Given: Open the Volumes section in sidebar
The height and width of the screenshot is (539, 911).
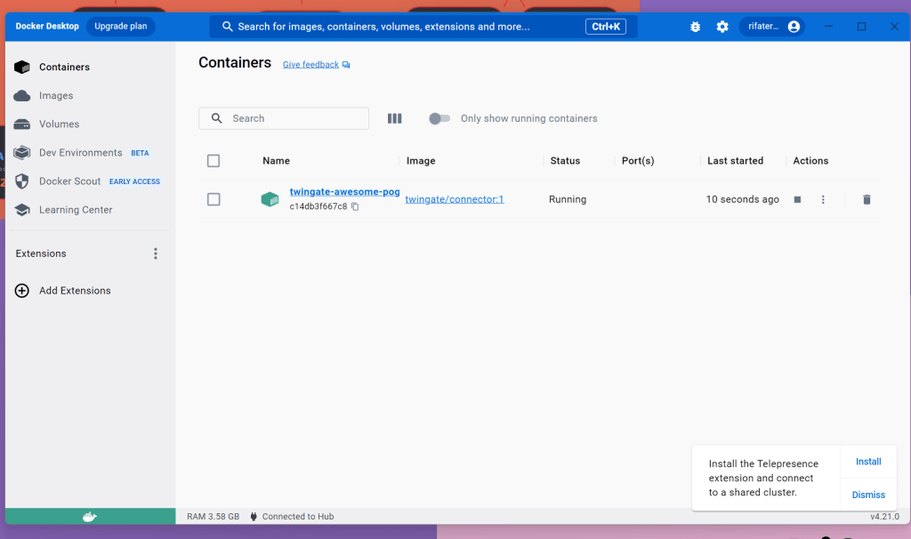Looking at the screenshot, I should point(59,124).
